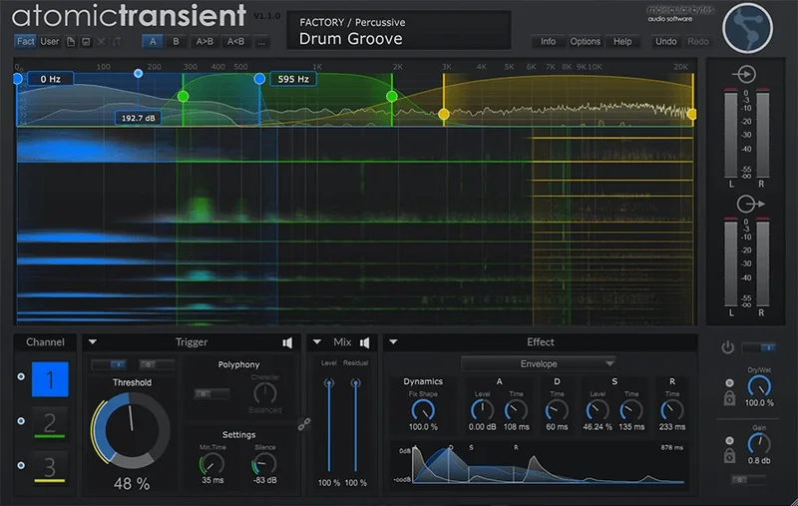Click the A state button
798x506 pixels.
pyautogui.click(x=153, y=42)
